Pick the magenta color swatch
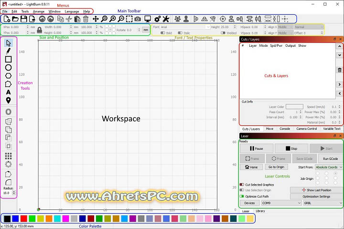The width and height of the screenshot is (344, 229). click(65, 219)
